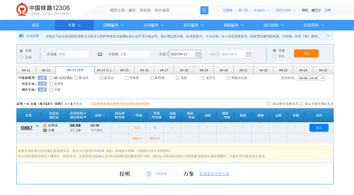Click the China Railway 12306 logo
Image resolution: width=354 pixels, height=195 pixels.
tap(43, 9)
